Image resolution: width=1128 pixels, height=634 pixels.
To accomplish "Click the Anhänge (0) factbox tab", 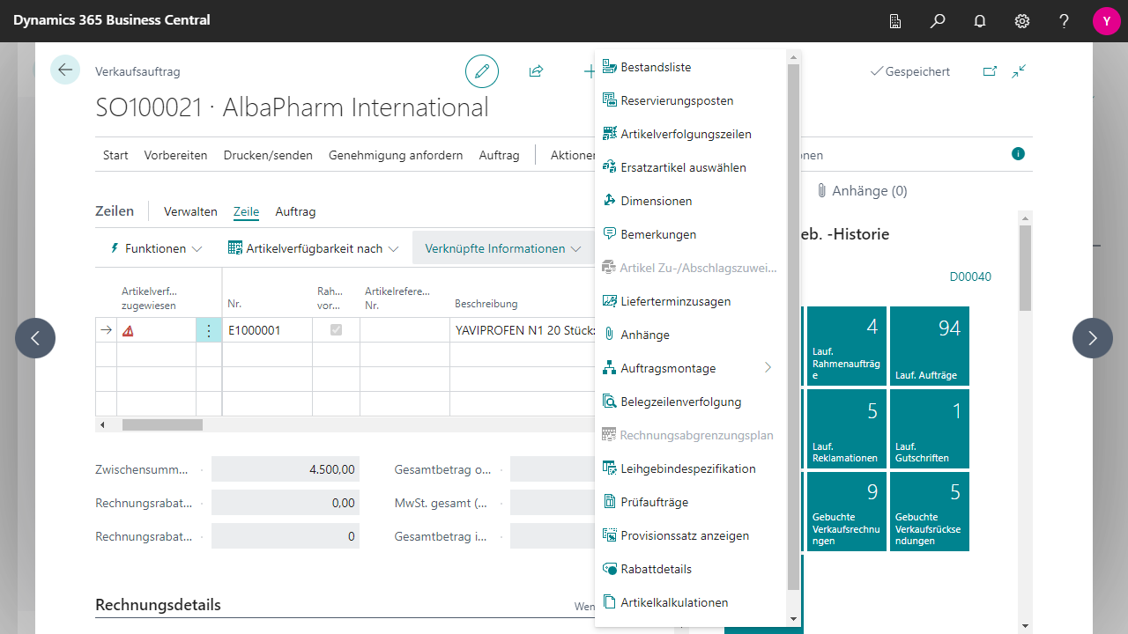I will click(861, 190).
